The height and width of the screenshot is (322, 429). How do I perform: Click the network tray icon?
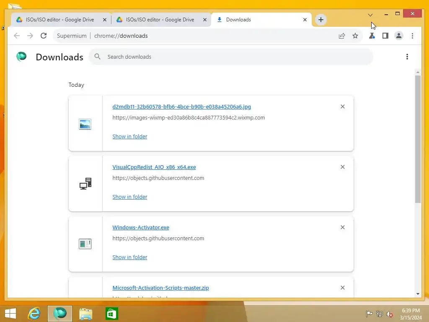click(380, 314)
